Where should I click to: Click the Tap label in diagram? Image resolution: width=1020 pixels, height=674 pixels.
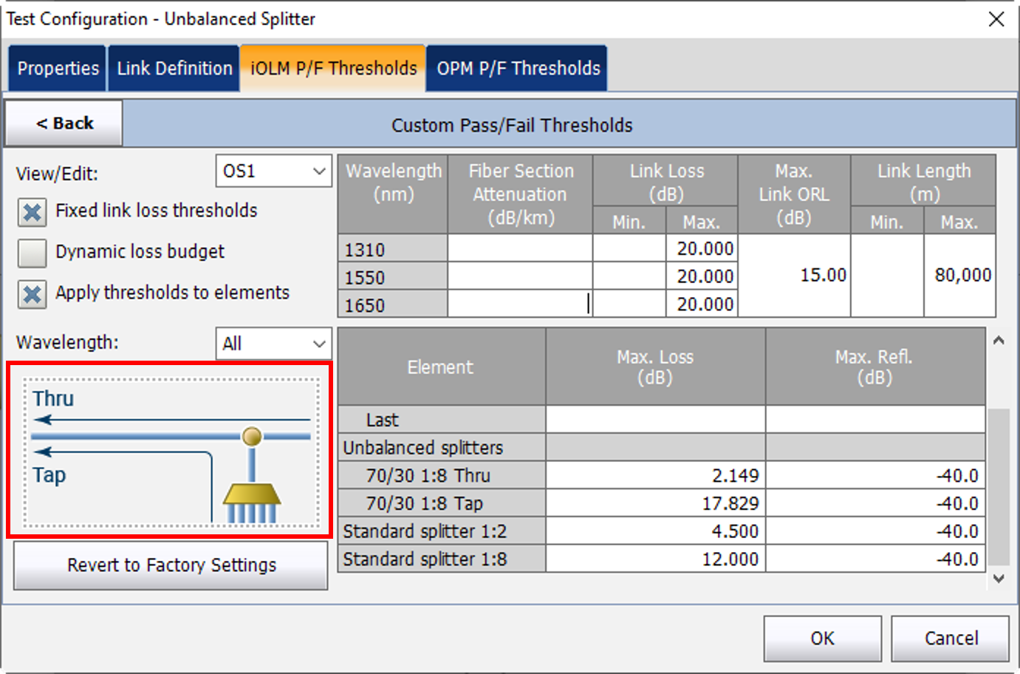tap(49, 475)
